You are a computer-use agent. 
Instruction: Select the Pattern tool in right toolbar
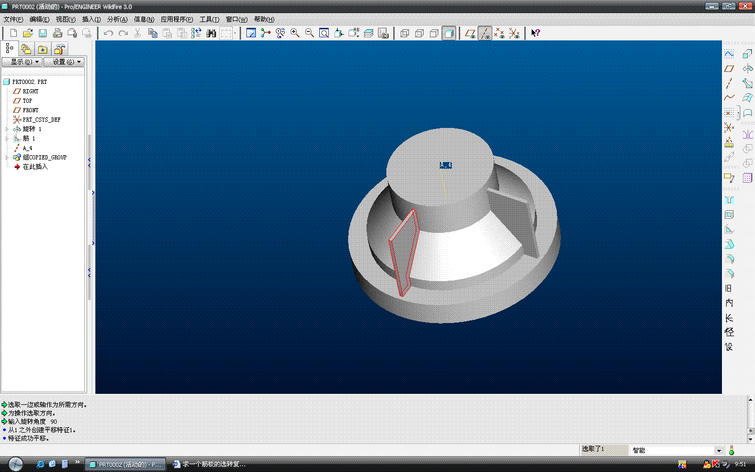pyautogui.click(x=748, y=178)
